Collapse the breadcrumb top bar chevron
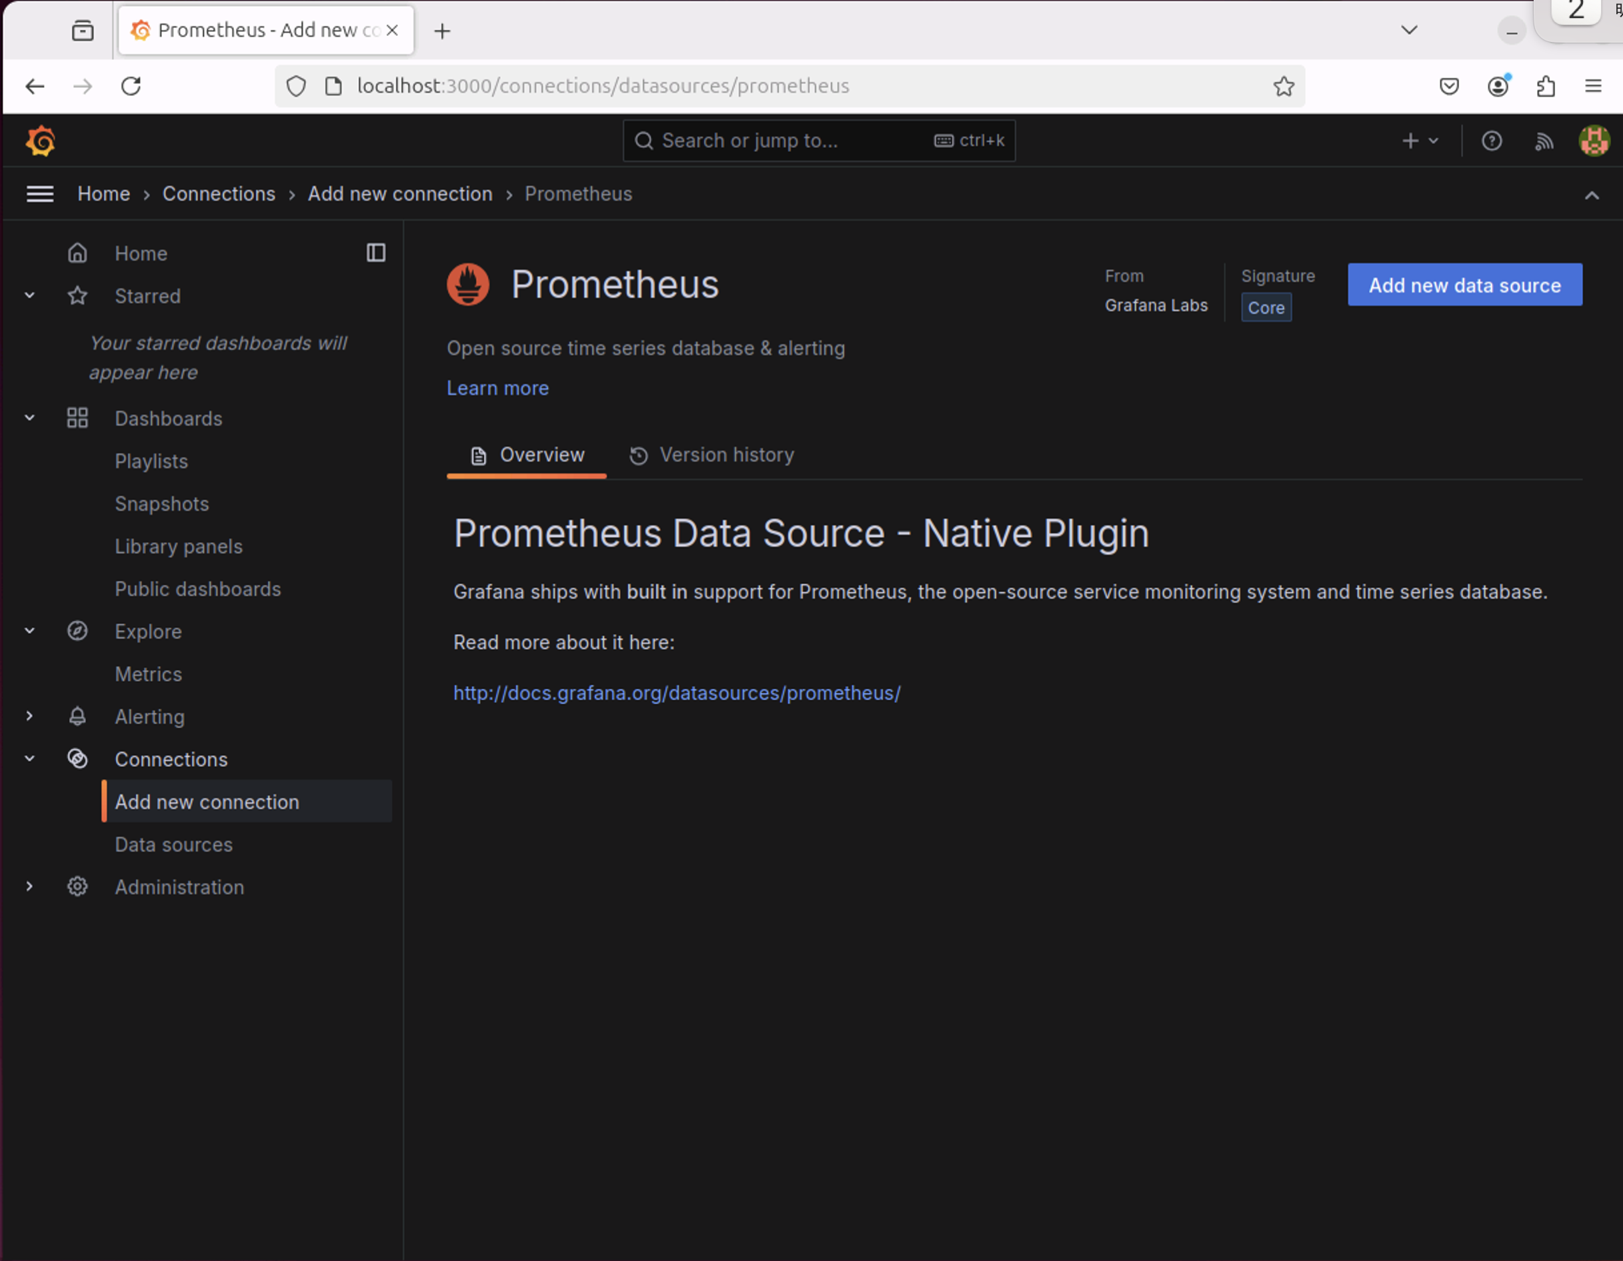The height and width of the screenshot is (1261, 1623). tap(1591, 195)
